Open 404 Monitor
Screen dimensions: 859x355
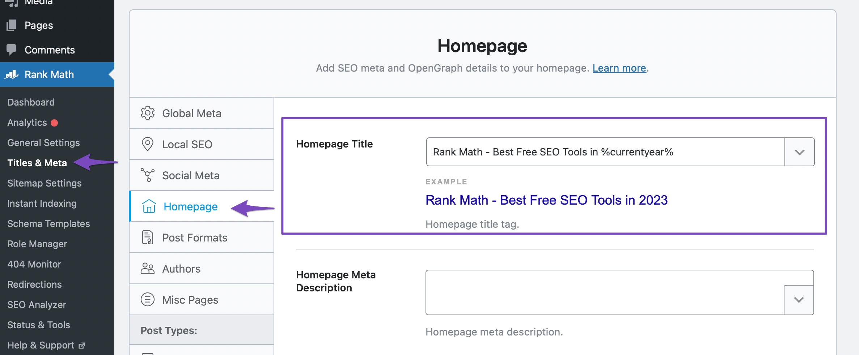point(34,264)
